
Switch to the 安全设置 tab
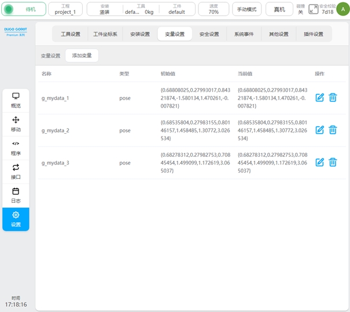209,34
